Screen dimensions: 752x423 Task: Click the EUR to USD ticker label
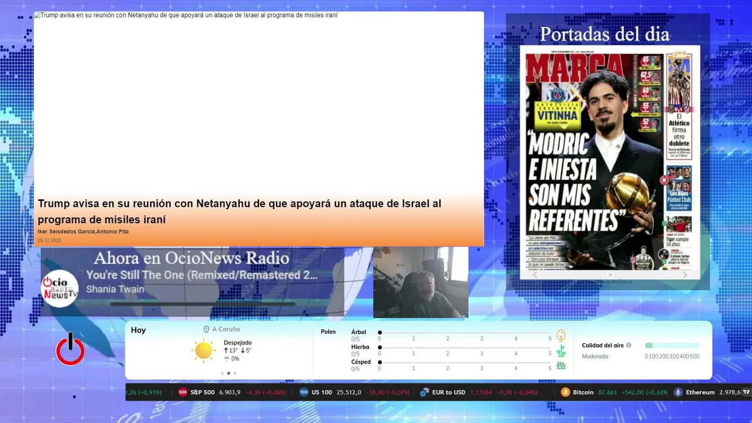point(448,392)
